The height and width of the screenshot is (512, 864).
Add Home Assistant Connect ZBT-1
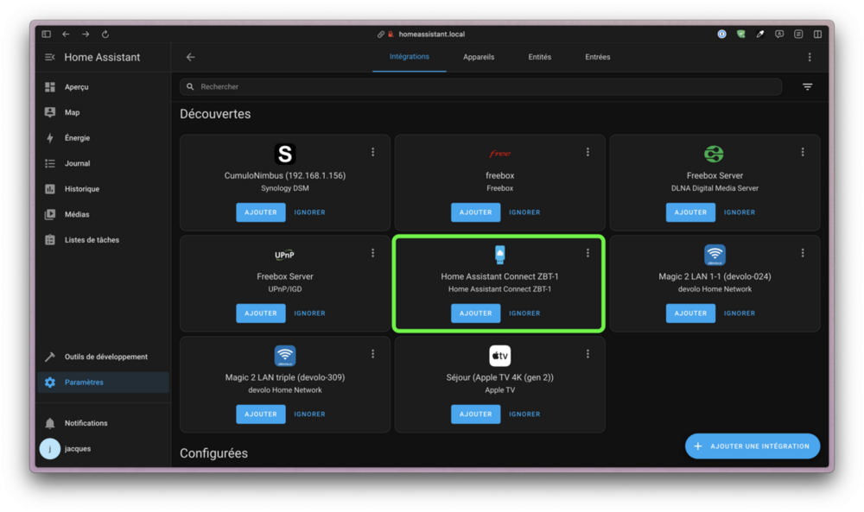click(475, 313)
